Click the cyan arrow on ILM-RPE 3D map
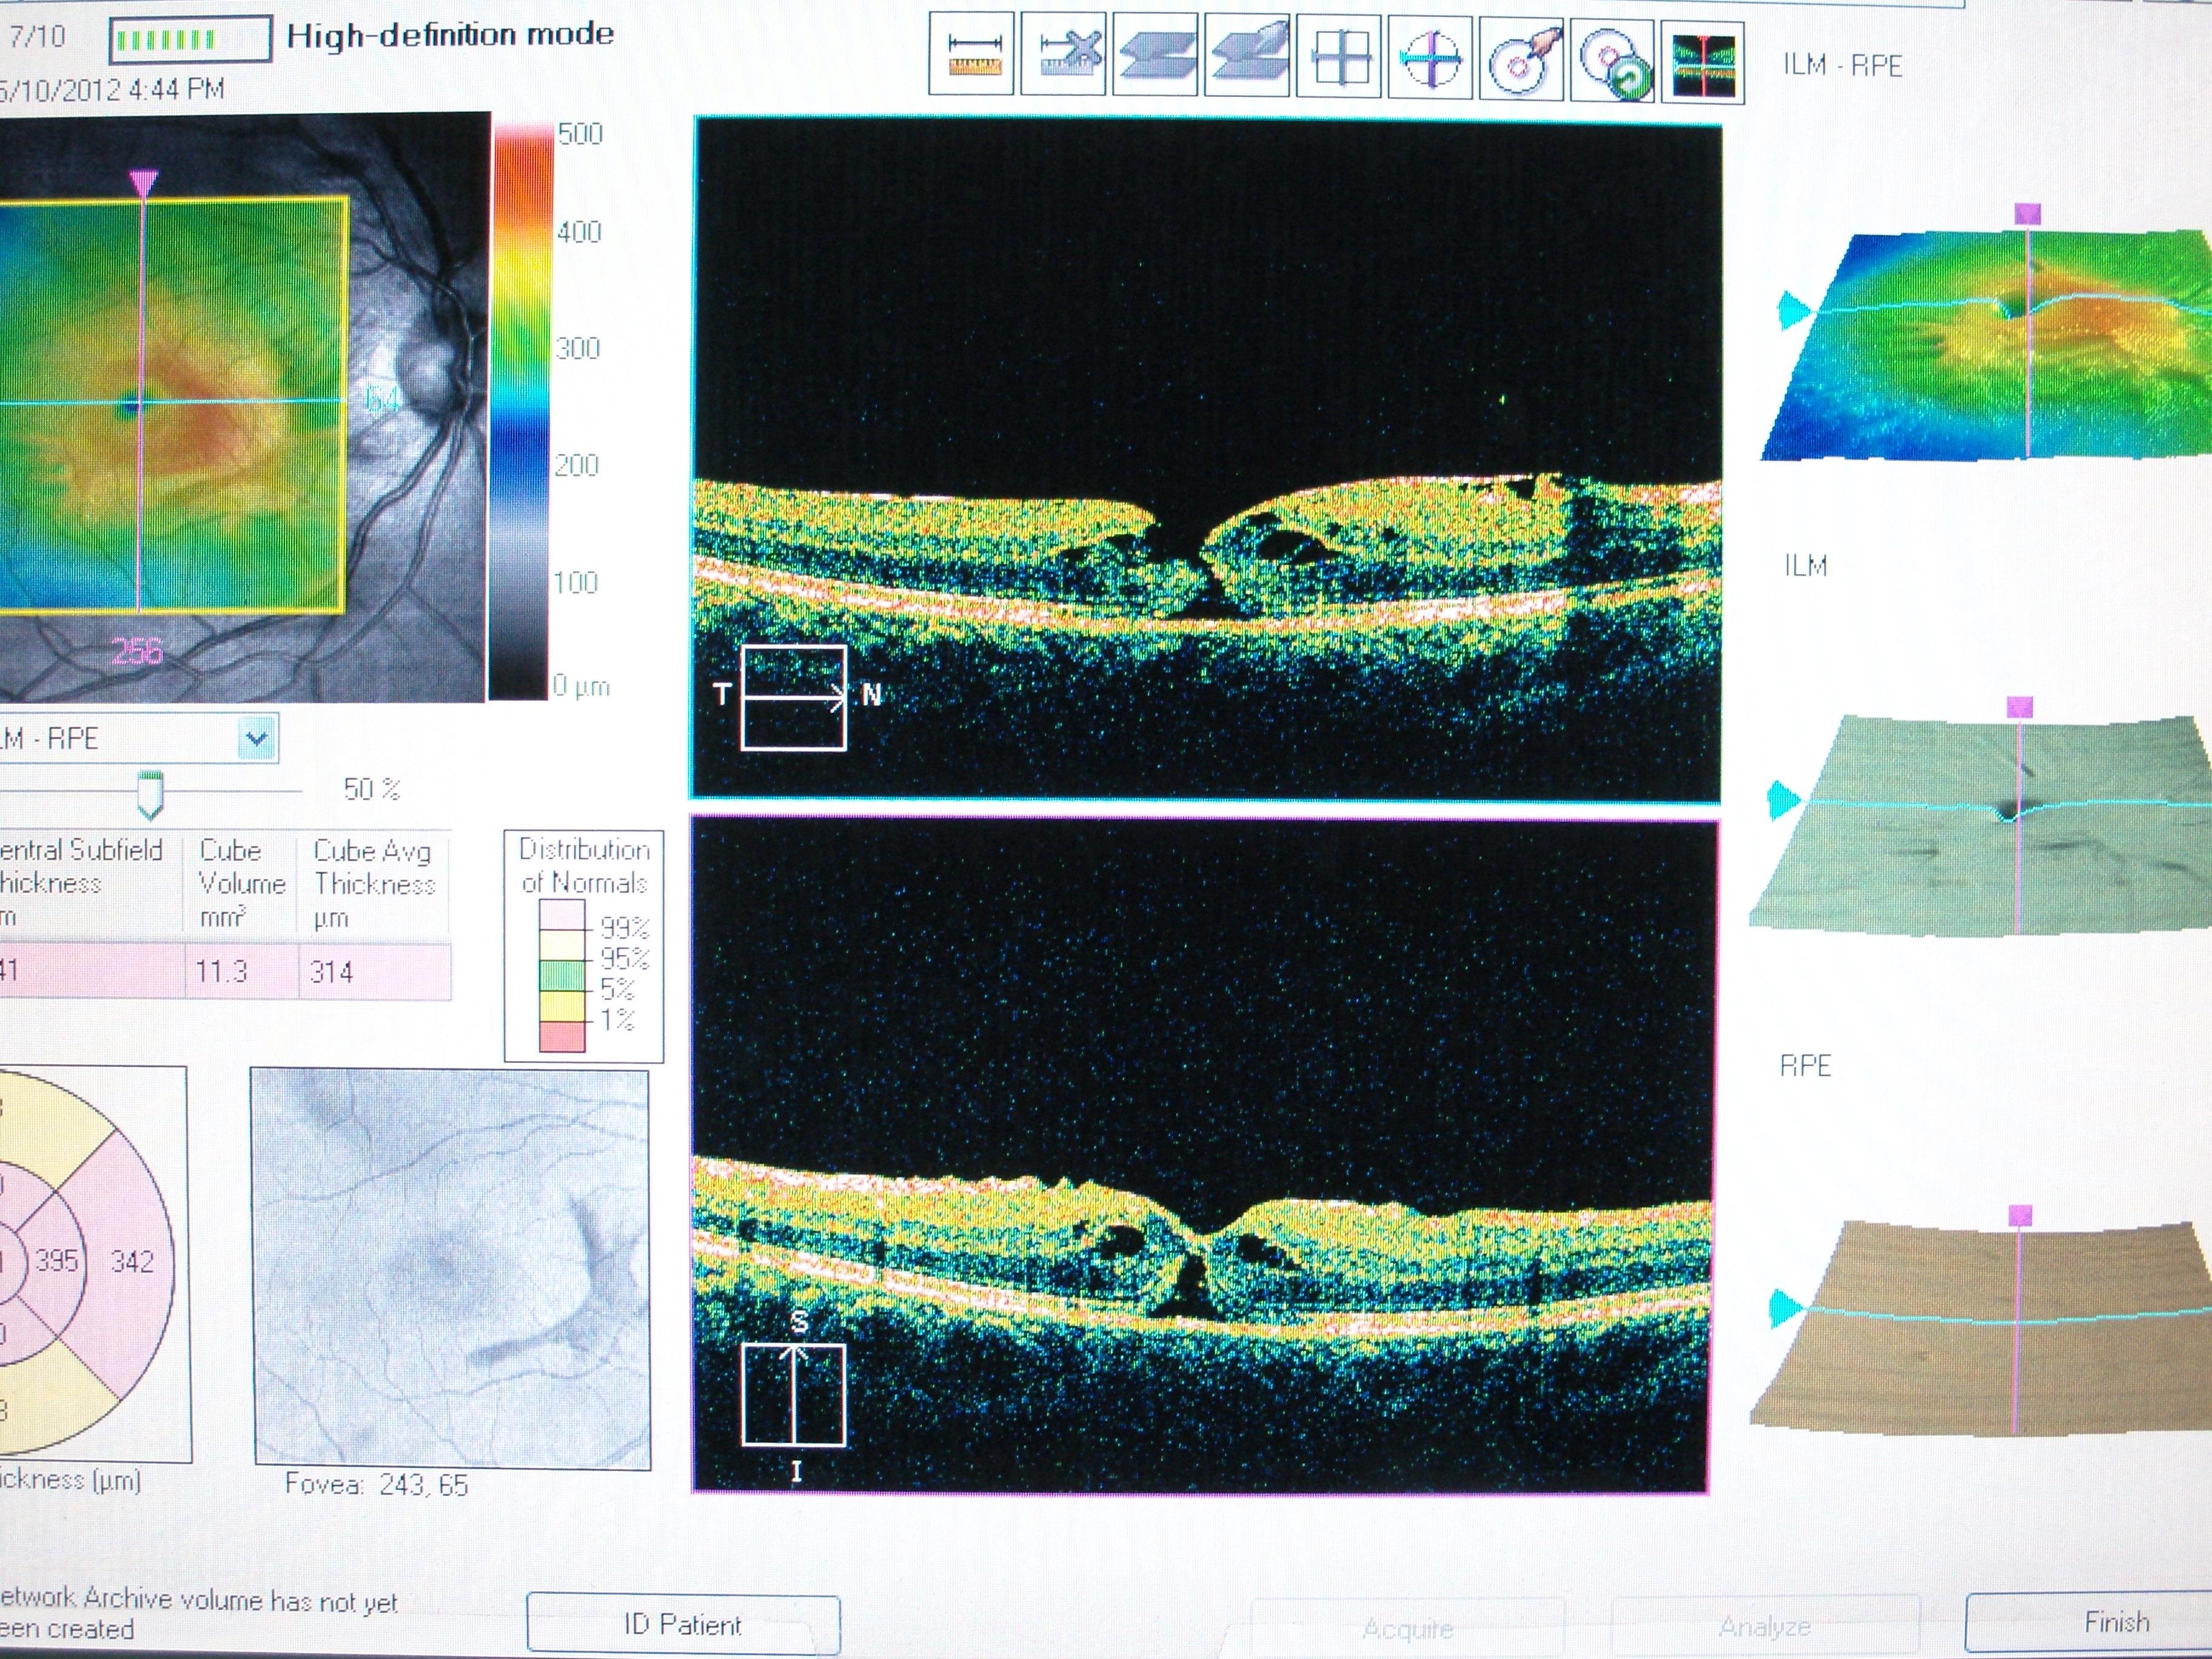 [1795, 311]
